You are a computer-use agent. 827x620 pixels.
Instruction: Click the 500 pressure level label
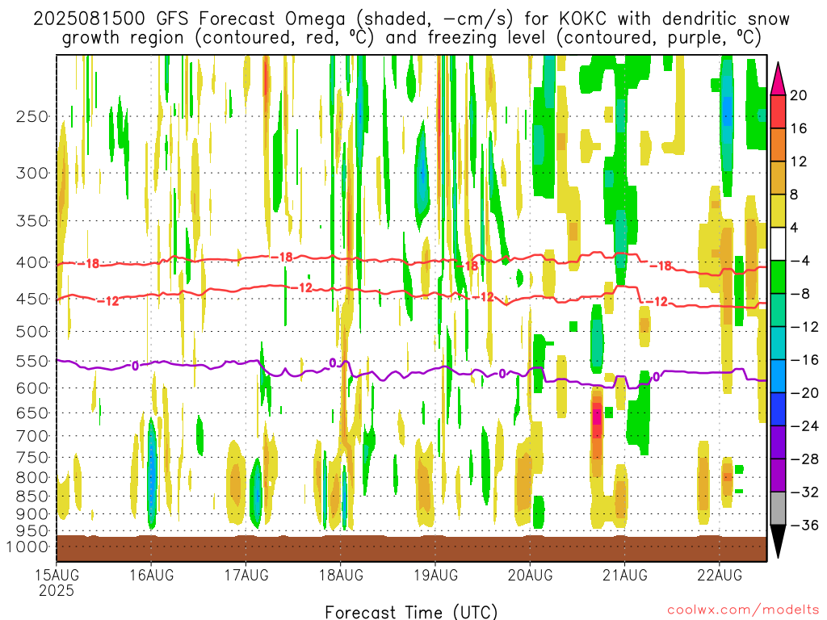pyautogui.click(x=32, y=332)
